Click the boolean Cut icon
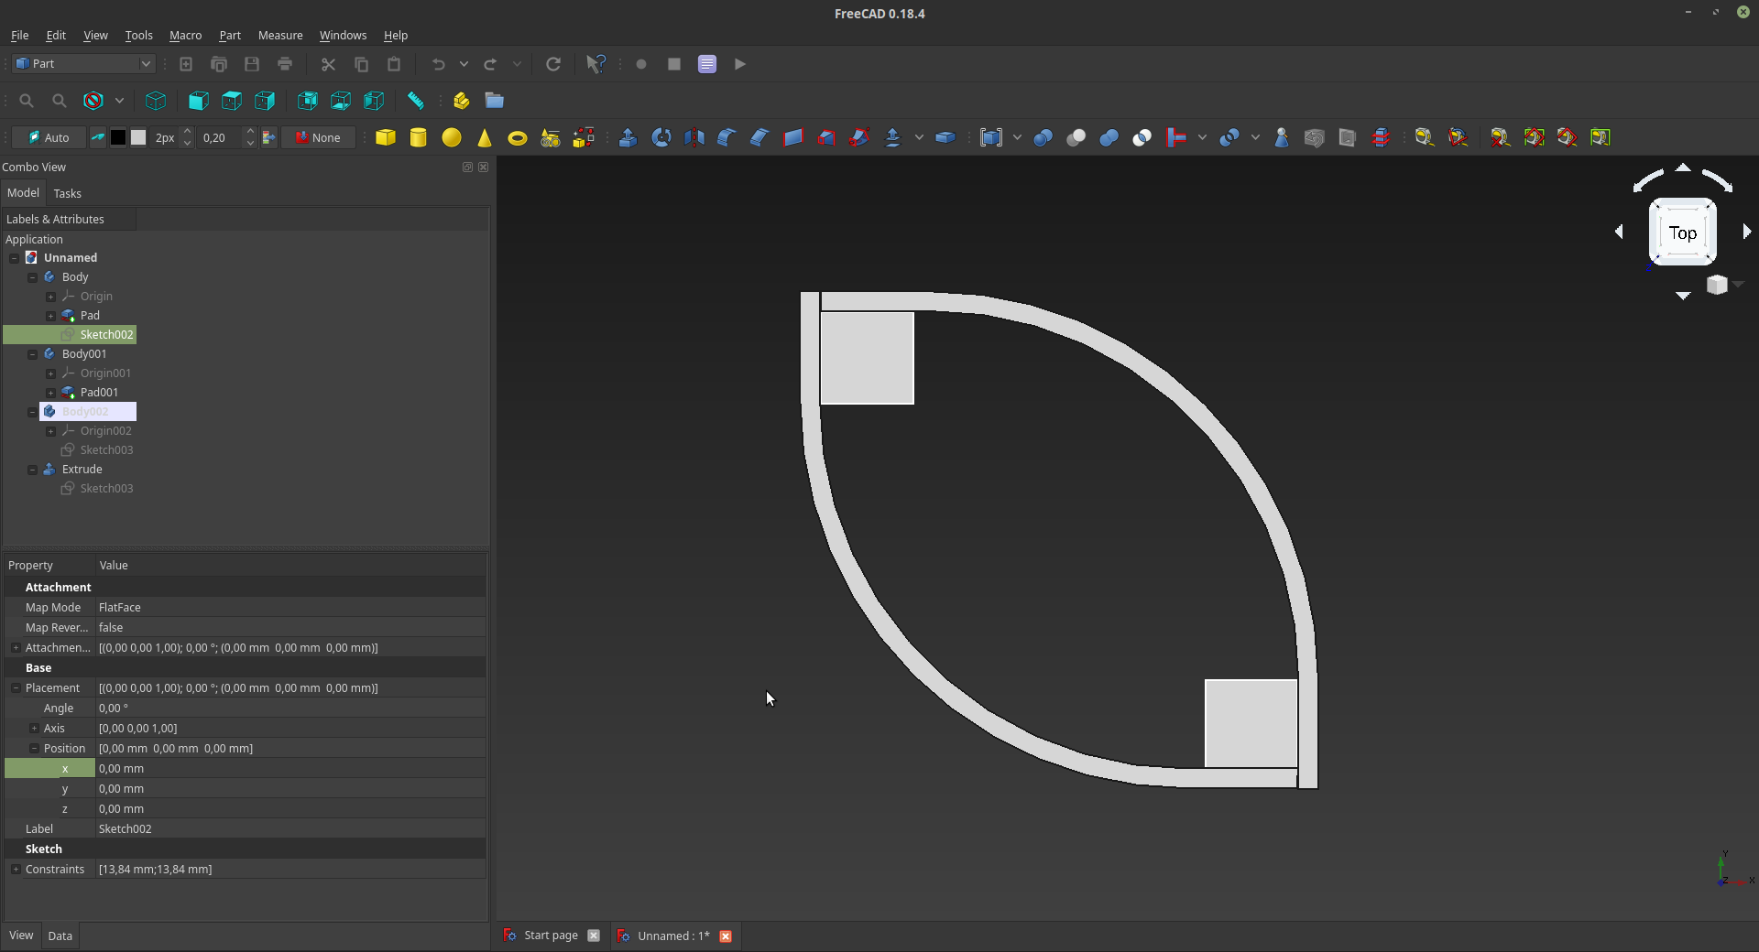1759x952 pixels. (1076, 137)
